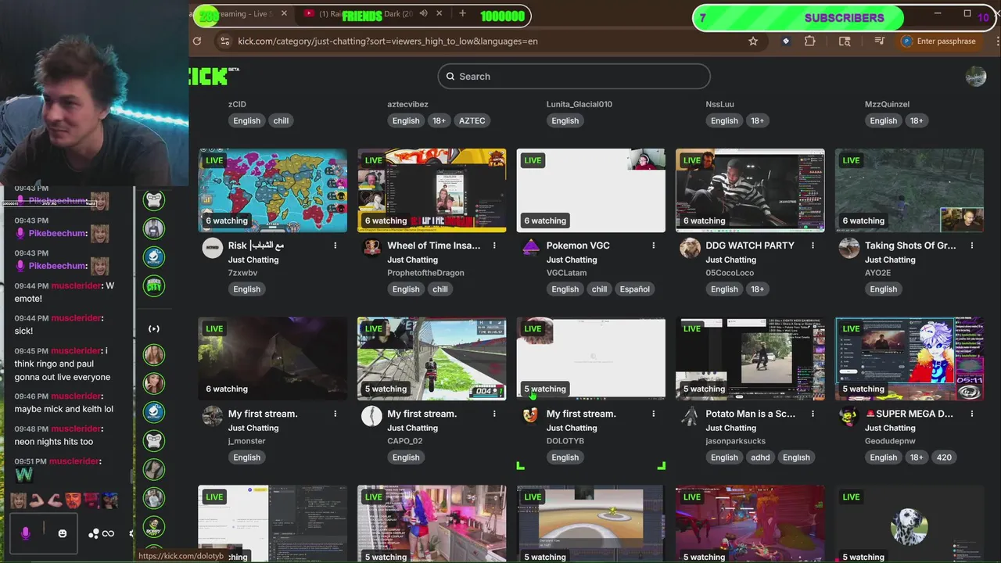Open j_monster channel avatar
Viewport: 1001px width, 563px height.
[213, 416]
